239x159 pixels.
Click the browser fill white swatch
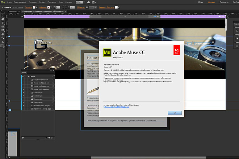coord(116,7)
